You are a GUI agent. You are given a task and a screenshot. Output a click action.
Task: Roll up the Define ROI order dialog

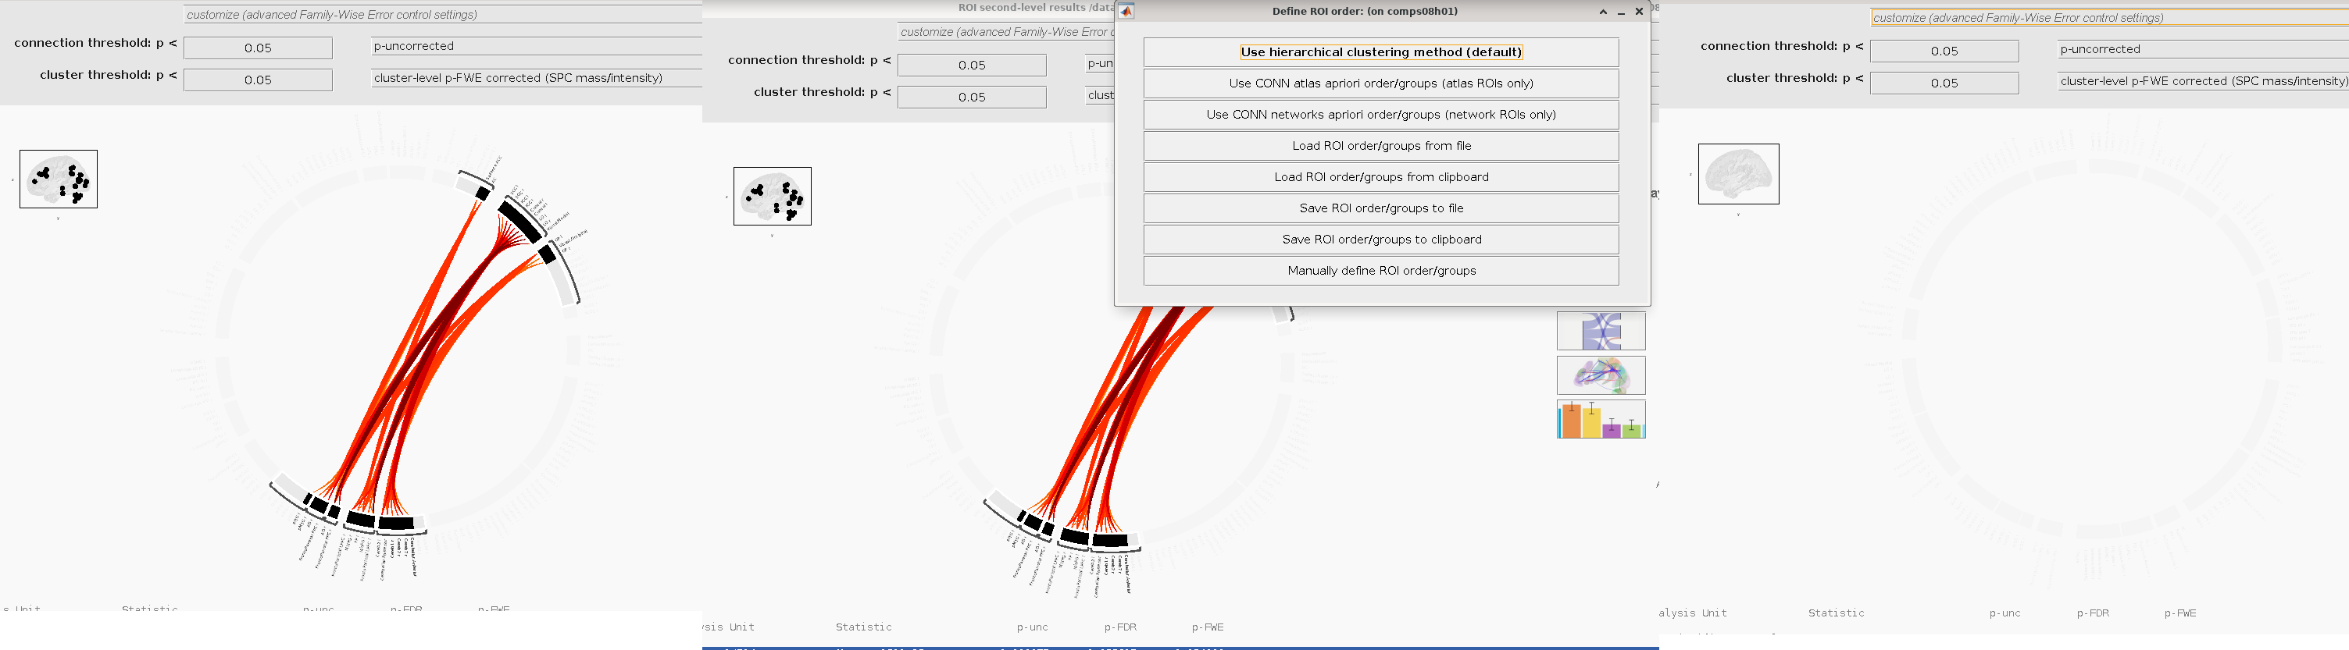[x=1603, y=12]
